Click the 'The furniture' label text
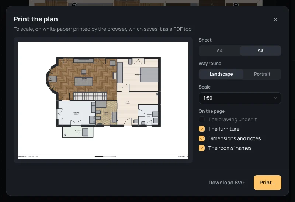Image resolution: width=295 pixels, height=202 pixels. (x=224, y=129)
